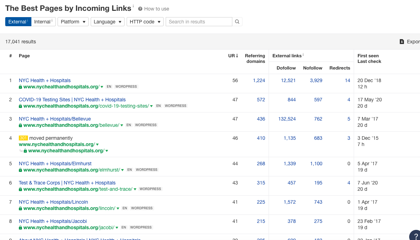Expand dropdown arrow after lincoln URL
This screenshot has width=420, height=240.
pos(118,209)
